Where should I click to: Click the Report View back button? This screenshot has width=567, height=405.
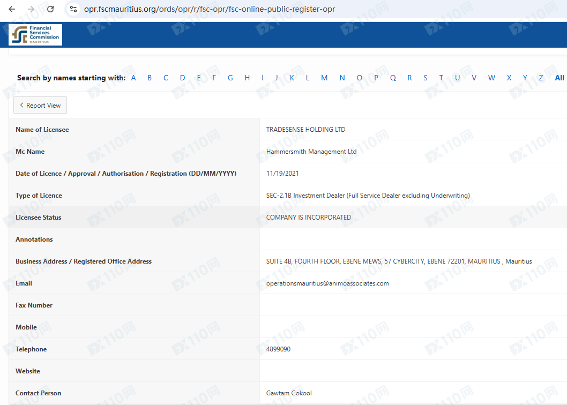coord(40,106)
